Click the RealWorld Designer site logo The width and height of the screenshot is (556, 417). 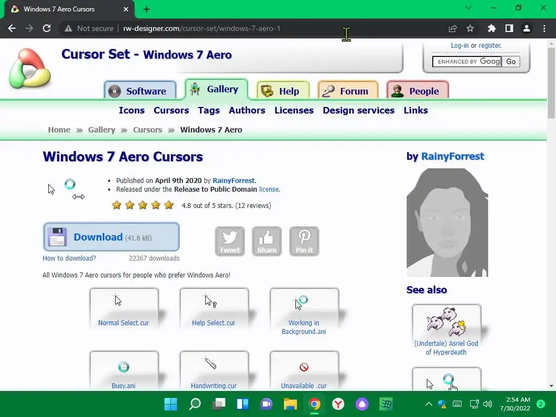point(30,68)
